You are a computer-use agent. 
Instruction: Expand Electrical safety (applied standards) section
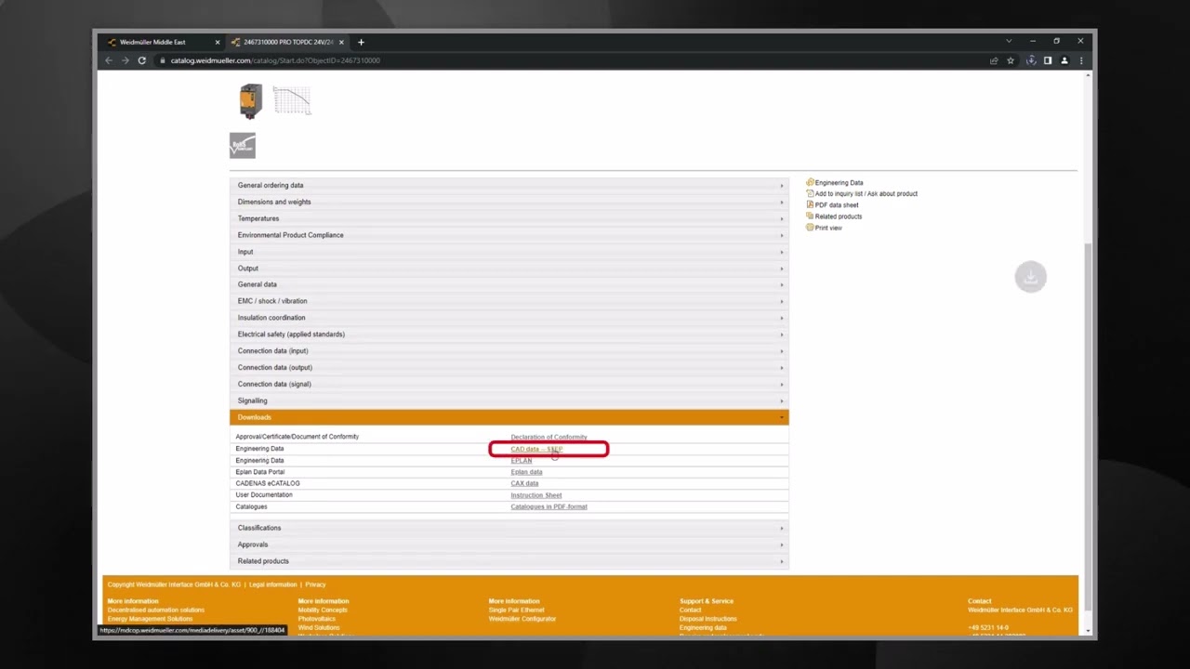509,334
